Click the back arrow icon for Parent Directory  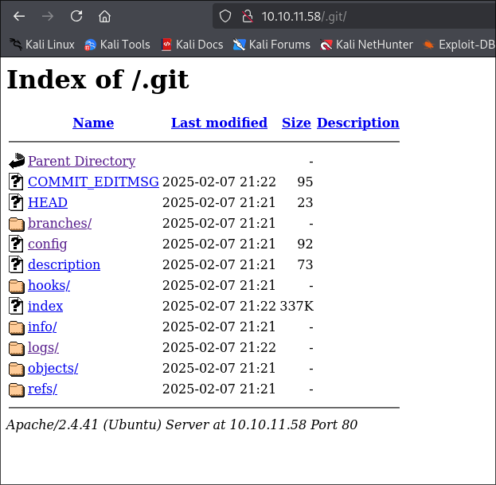tap(17, 161)
